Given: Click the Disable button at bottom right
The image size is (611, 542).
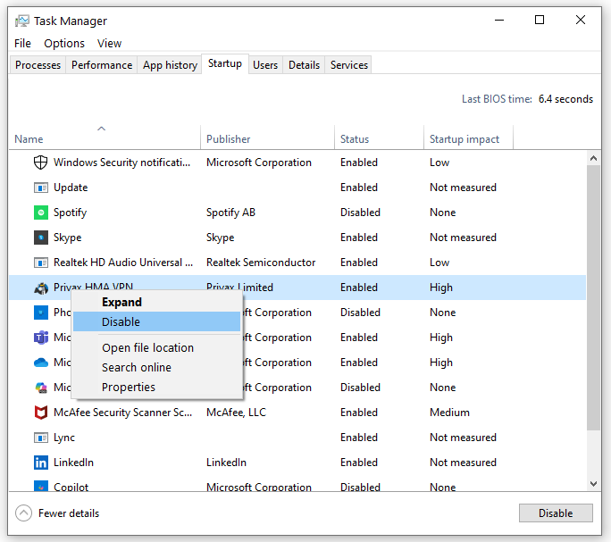Looking at the screenshot, I should (x=556, y=513).
